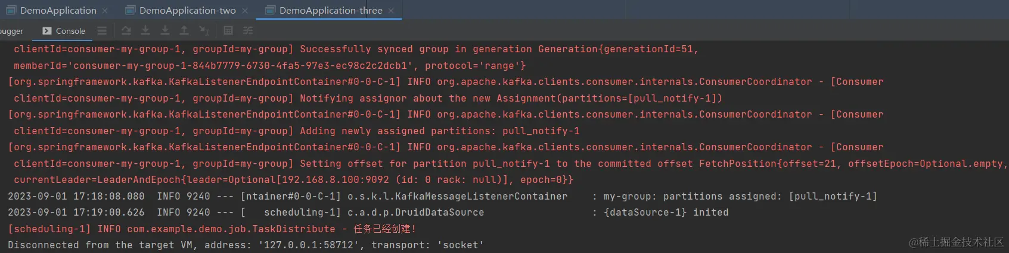The height and width of the screenshot is (253, 1009).
Task: Open the Evaluate Expression calculator icon
Action: 228,31
